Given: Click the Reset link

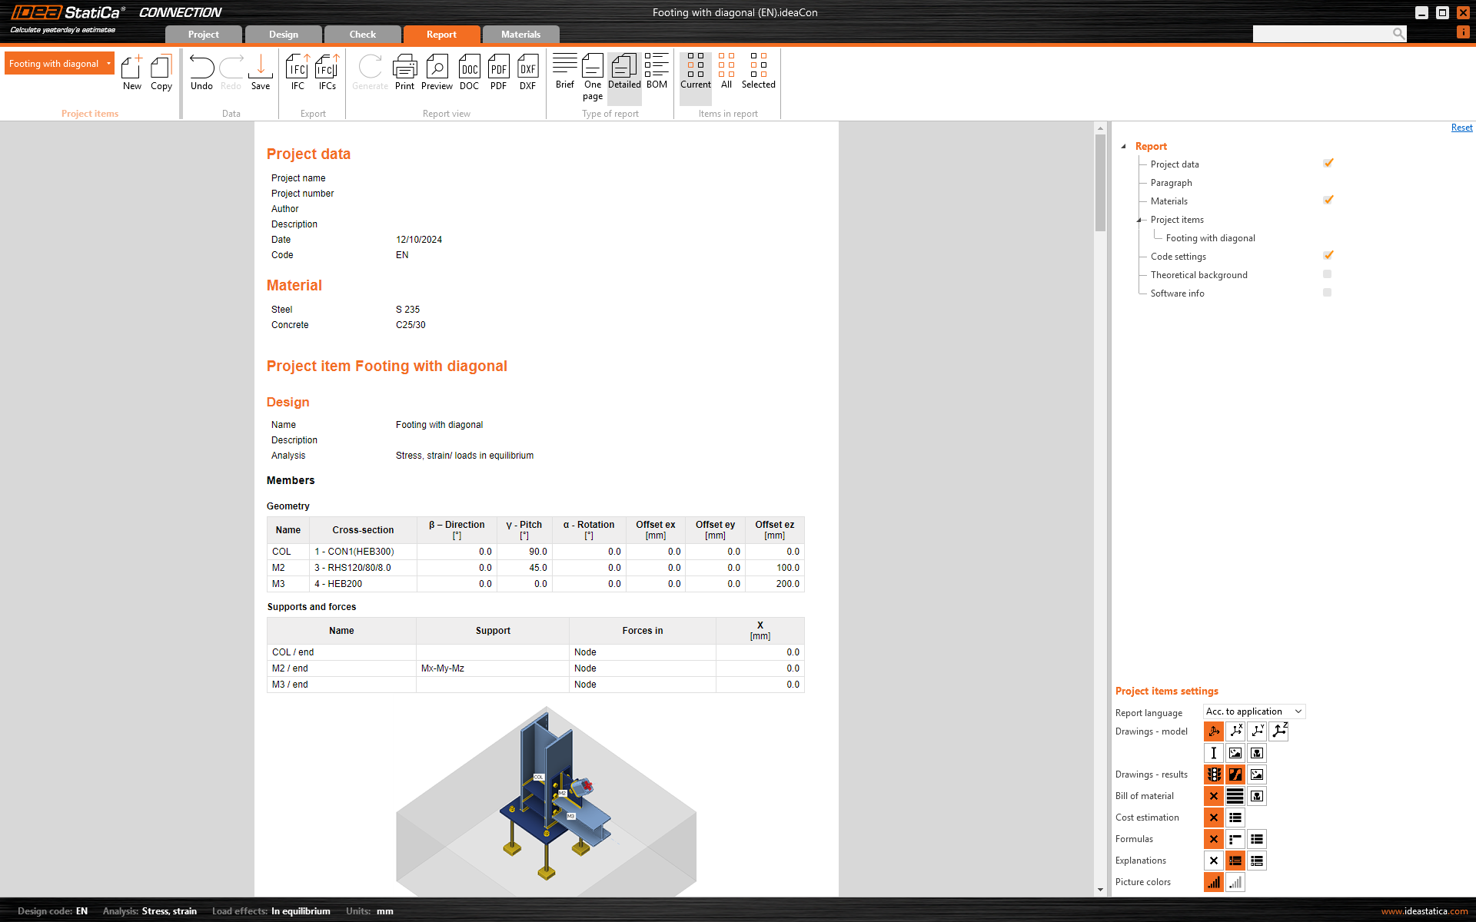Looking at the screenshot, I should [1461, 128].
